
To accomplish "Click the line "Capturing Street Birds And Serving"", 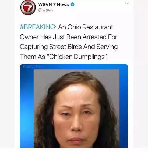I will pos(69,47).
